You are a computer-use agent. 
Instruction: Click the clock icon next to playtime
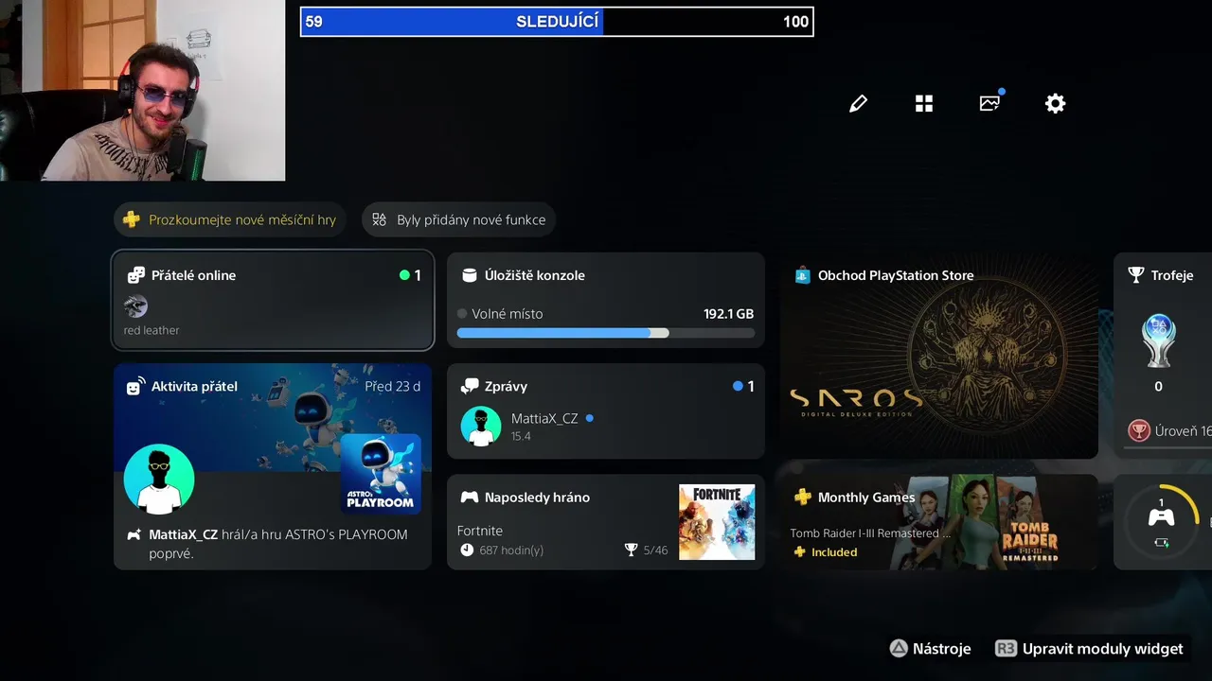pos(467,550)
